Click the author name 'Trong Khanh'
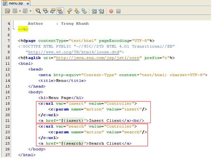The height and width of the screenshot is (158, 212). click(x=75, y=24)
